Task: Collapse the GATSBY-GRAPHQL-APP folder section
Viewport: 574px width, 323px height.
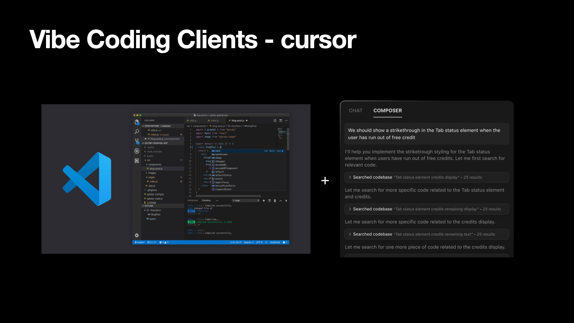Action: [163, 143]
